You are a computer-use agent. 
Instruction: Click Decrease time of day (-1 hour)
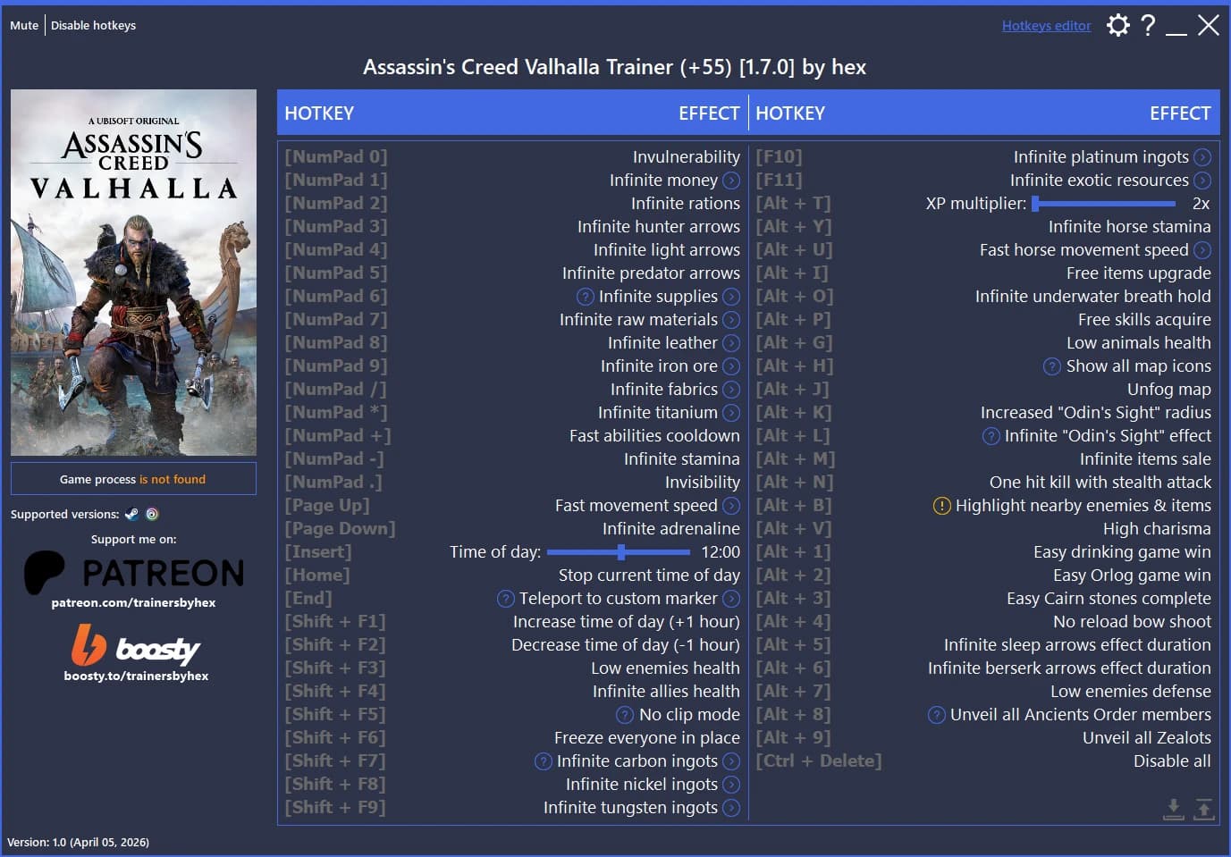coord(625,645)
